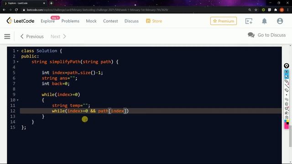Open the Explore menu
292x164 pixels.
click(47, 21)
